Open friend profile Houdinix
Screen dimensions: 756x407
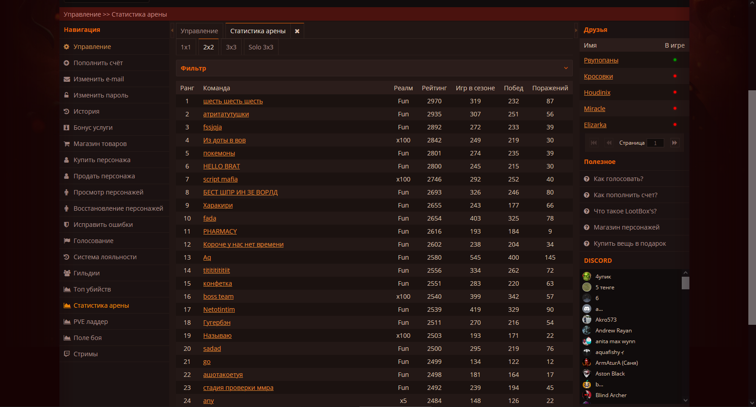pos(597,93)
